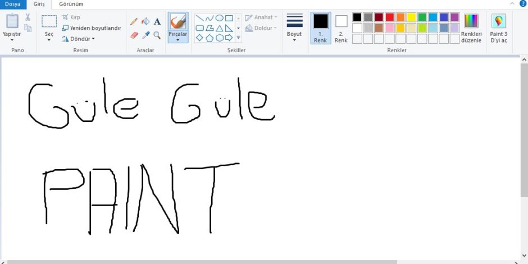
Task: Click the Cut scissors icon
Action: [x=28, y=17]
